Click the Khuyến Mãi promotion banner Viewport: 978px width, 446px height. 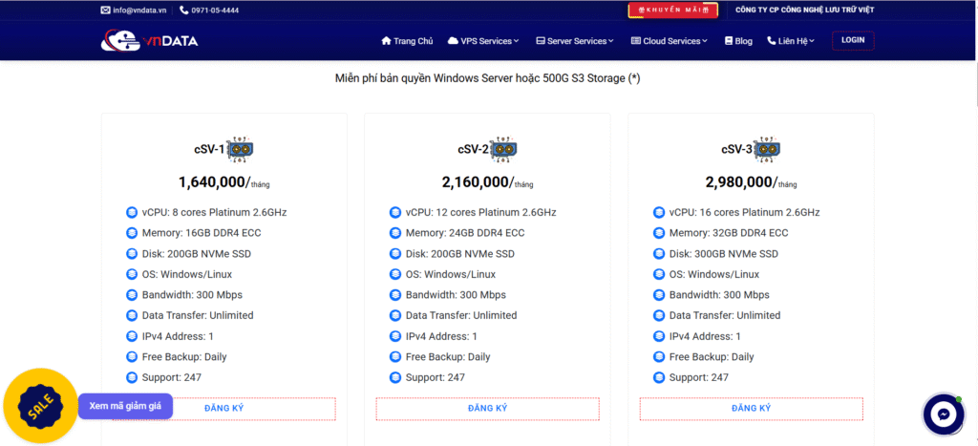(x=672, y=11)
